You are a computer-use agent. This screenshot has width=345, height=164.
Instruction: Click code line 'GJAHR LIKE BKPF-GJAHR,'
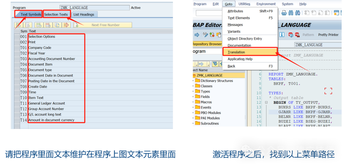click(305, 111)
